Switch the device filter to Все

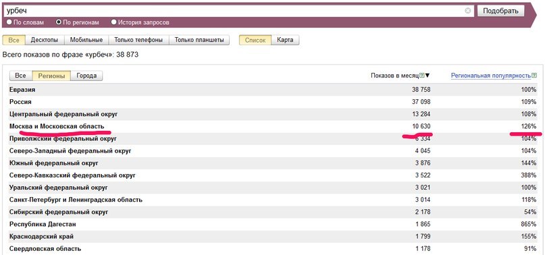click(14, 40)
